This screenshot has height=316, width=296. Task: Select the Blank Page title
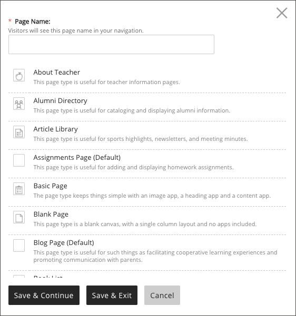51,215
